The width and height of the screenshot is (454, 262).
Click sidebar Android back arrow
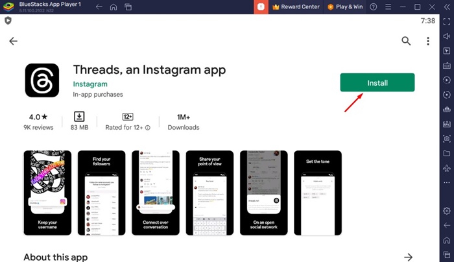pos(447,225)
